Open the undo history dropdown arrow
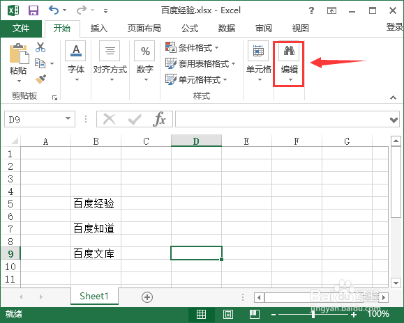 point(65,10)
